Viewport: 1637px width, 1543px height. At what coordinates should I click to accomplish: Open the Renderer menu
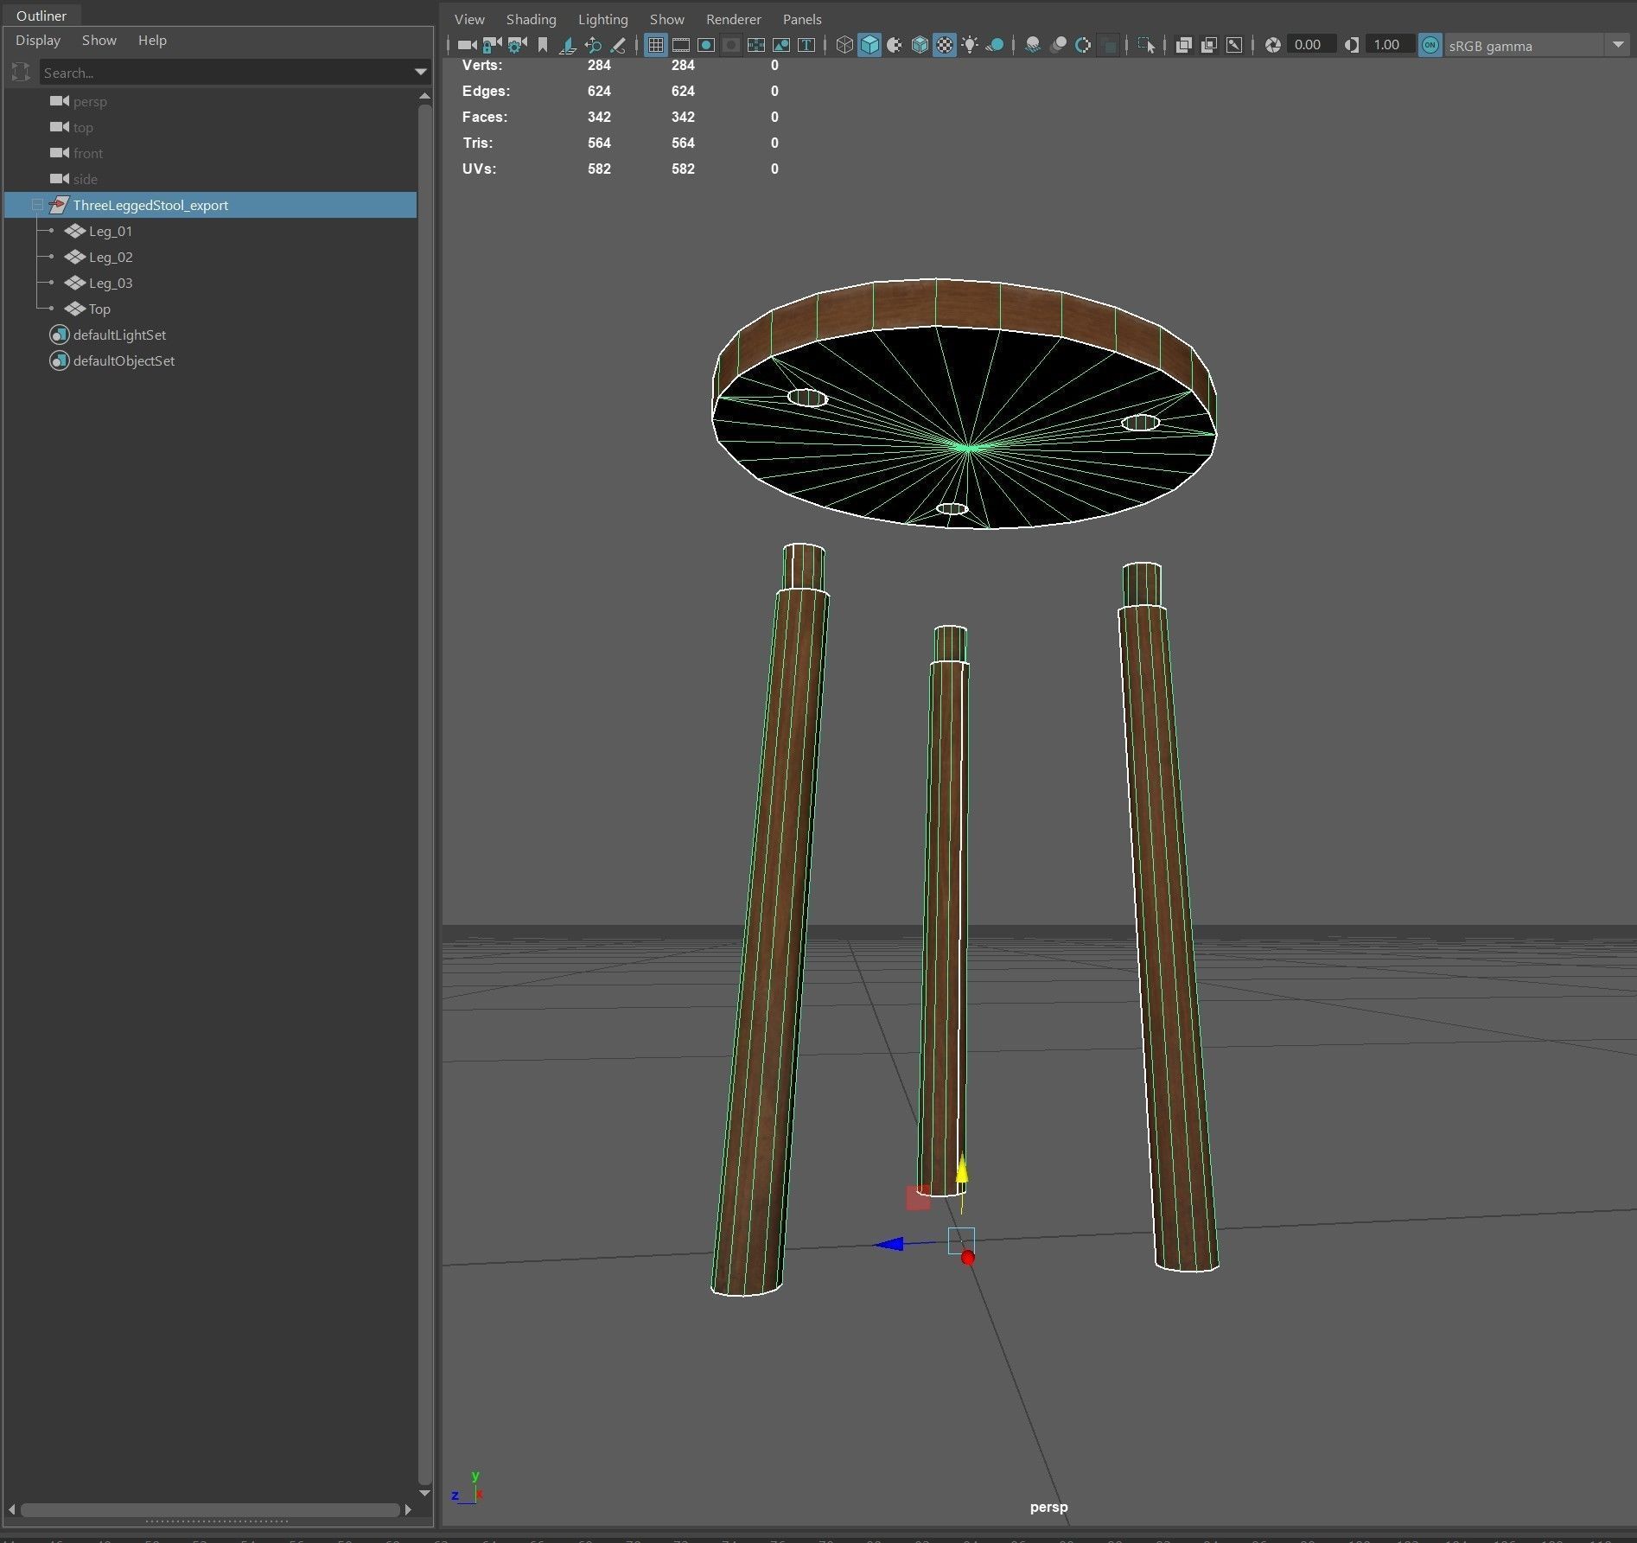click(733, 19)
